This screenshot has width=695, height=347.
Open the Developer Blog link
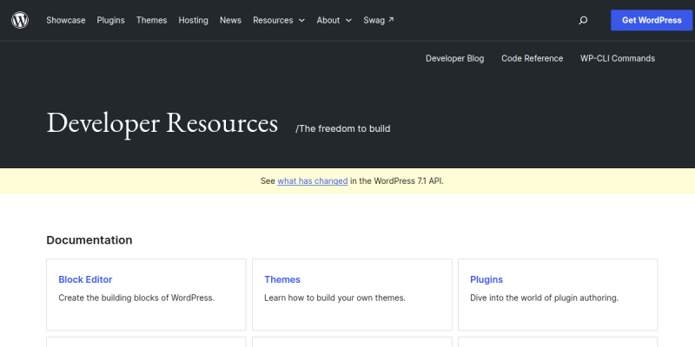pyautogui.click(x=454, y=58)
